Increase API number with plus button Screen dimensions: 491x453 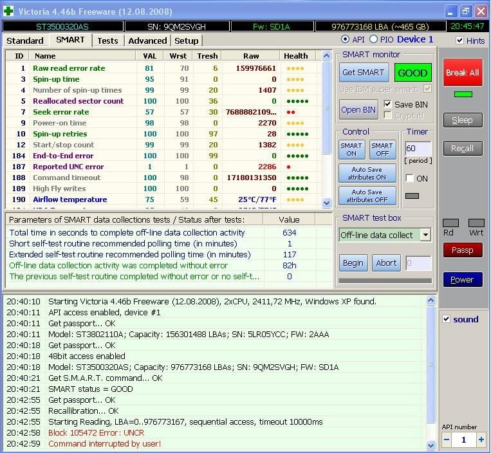481,439
